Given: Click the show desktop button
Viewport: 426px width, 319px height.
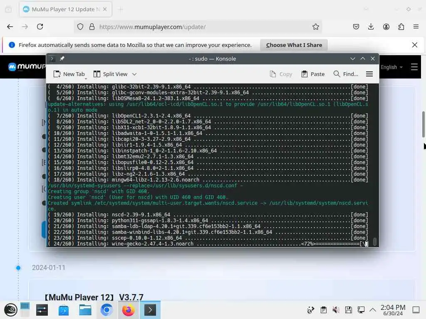Looking at the screenshot, I should click(416, 310).
